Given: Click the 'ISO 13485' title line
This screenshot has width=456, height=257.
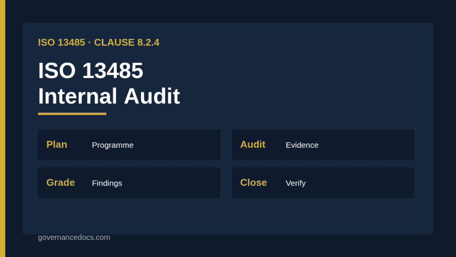Looking at the screenshot, I should pyautogui.click(x=91, y=70).
